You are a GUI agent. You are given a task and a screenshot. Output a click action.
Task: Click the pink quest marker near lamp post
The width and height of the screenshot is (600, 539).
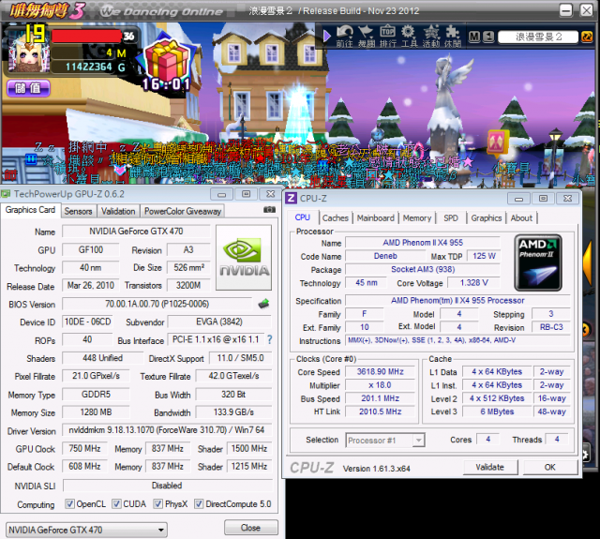pos(497,143)
